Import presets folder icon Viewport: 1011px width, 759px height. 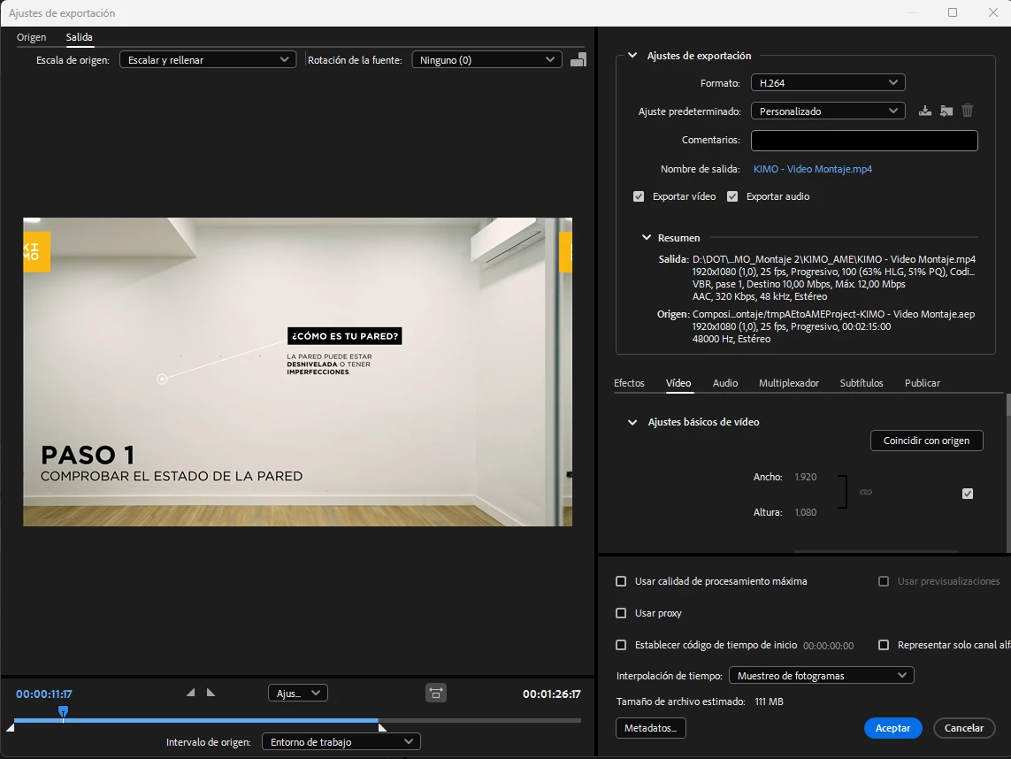946,111
